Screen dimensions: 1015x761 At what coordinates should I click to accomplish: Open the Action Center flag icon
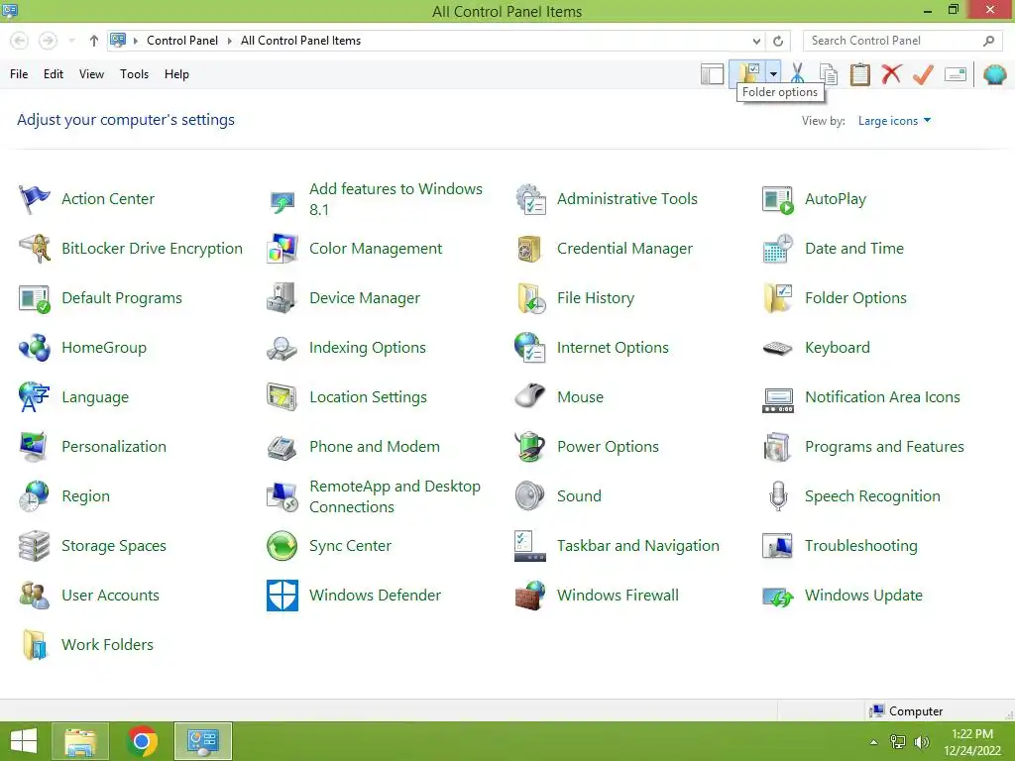click(34, 198)
